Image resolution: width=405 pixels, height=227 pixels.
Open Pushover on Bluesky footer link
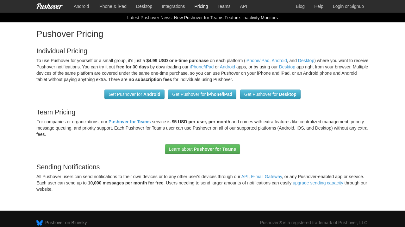(66, 223)
